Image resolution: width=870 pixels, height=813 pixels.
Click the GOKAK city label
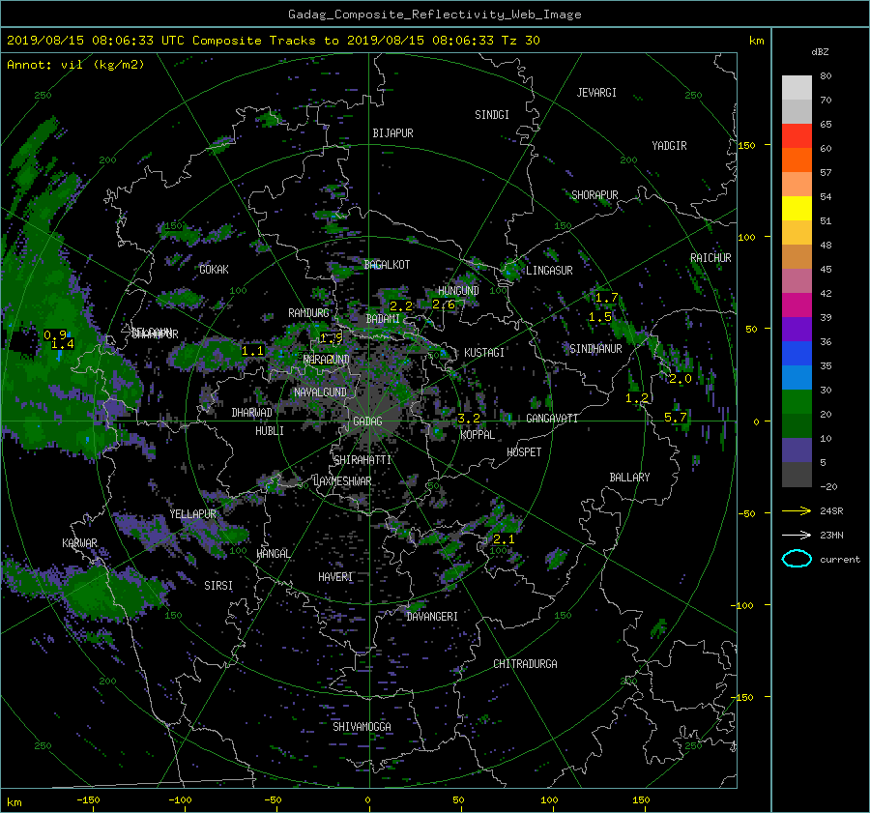tap(214, 269)
